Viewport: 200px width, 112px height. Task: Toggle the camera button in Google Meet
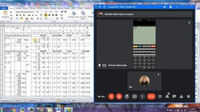click(119, 96)
